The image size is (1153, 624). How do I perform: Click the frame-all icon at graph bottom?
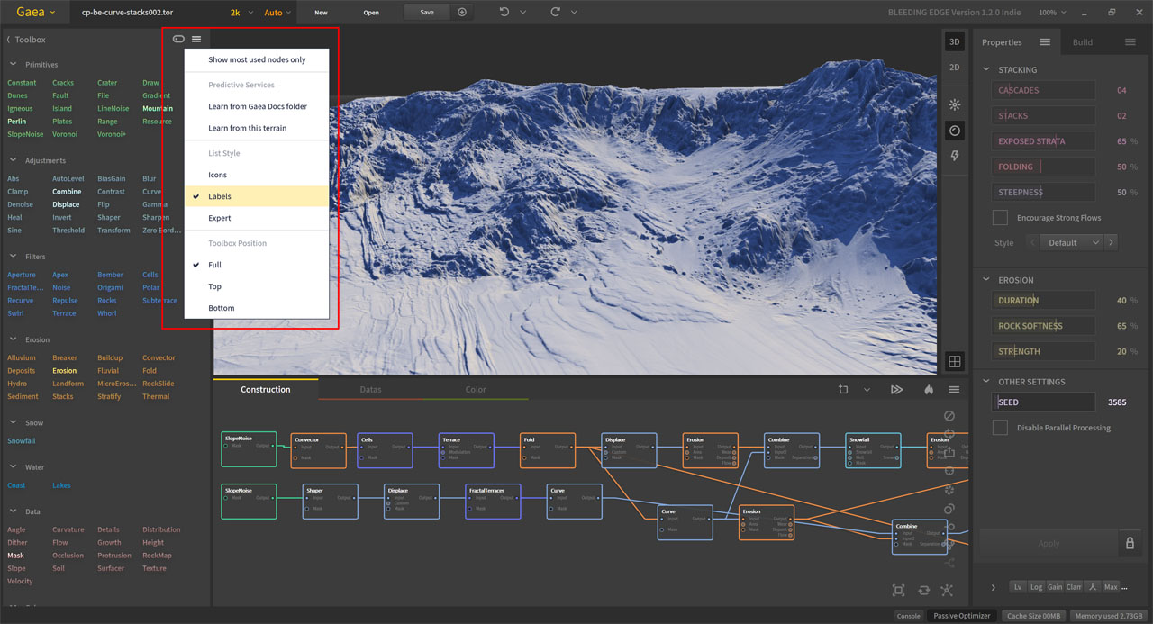tap(898, 591)
